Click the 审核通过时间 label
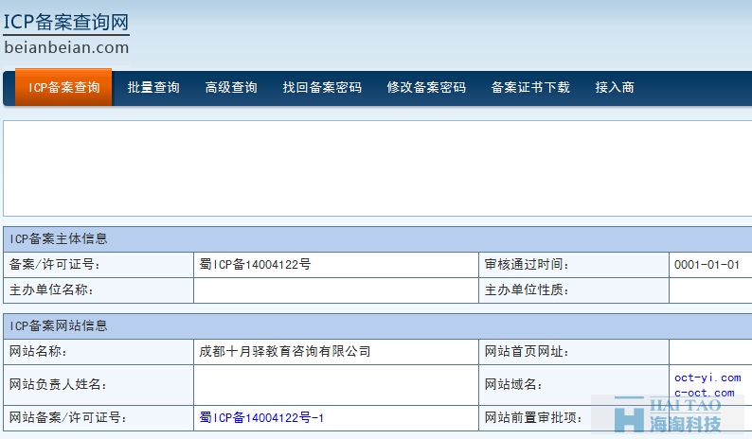 click(x=527, y=265)
